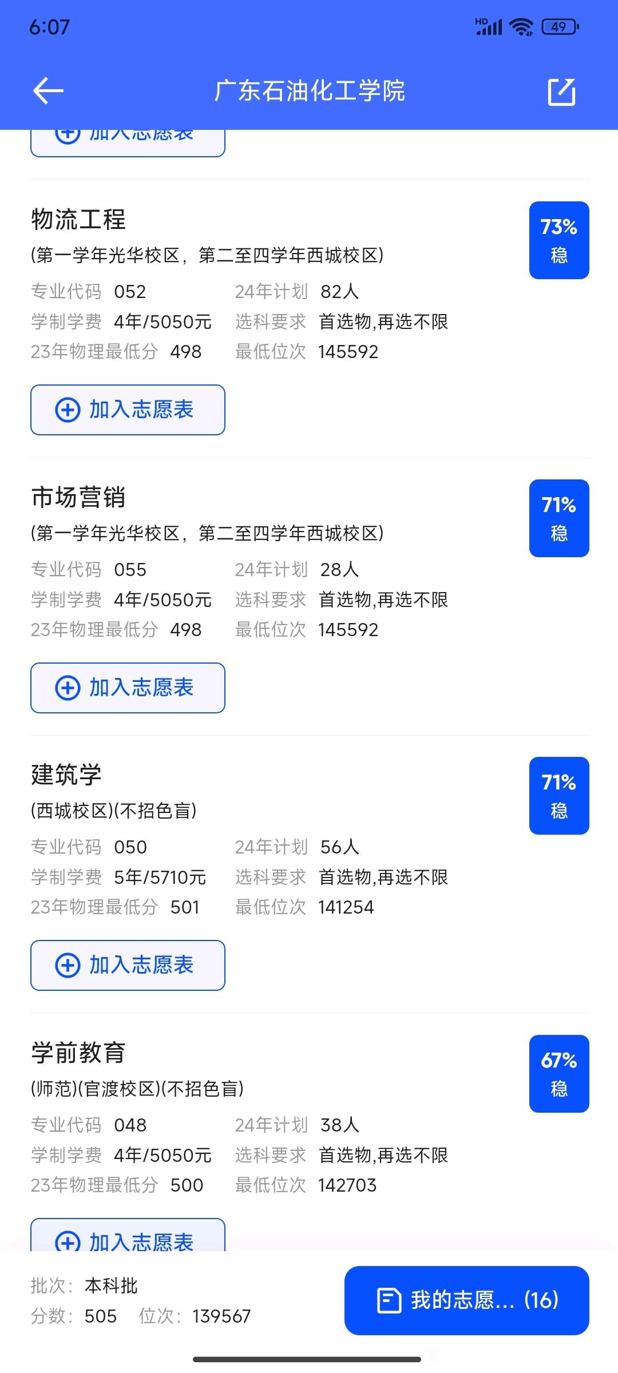
Task: Select the 73% 稳 badge for 物流工程
Action: 559,240
